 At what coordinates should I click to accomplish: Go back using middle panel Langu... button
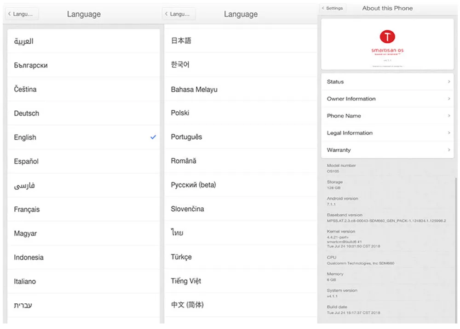[x=178, y=14]
